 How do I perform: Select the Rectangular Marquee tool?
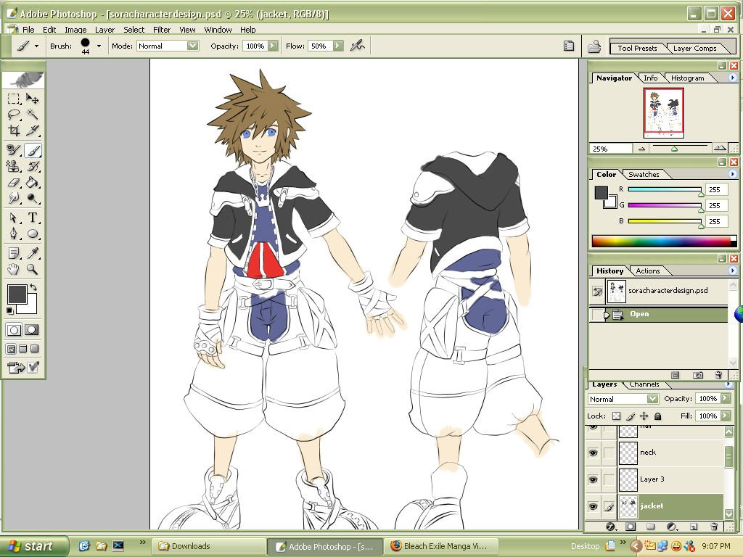pos(14,99)
